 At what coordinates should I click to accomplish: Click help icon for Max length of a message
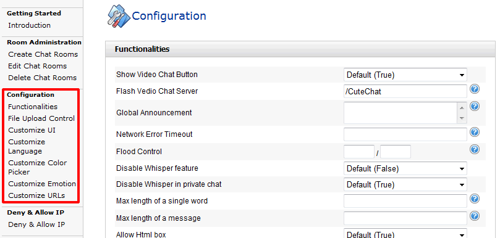(x=475, y=216)
